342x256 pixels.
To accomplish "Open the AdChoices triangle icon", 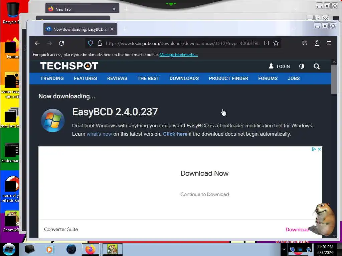I will point(314,149).
